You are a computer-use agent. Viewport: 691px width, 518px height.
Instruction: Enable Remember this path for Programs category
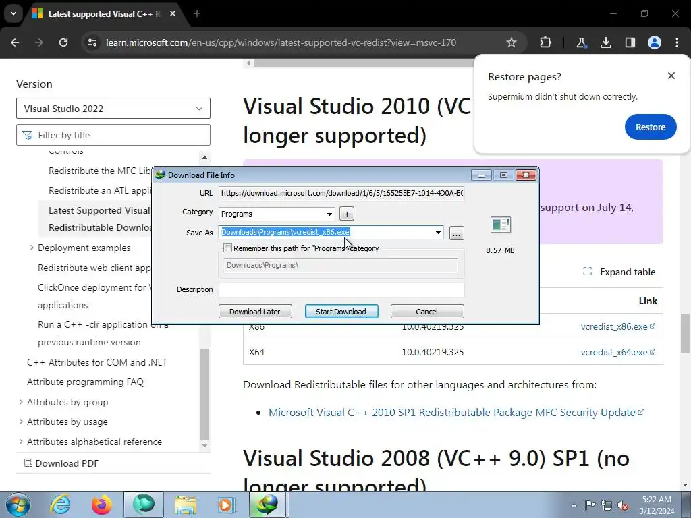pos(228,248)
